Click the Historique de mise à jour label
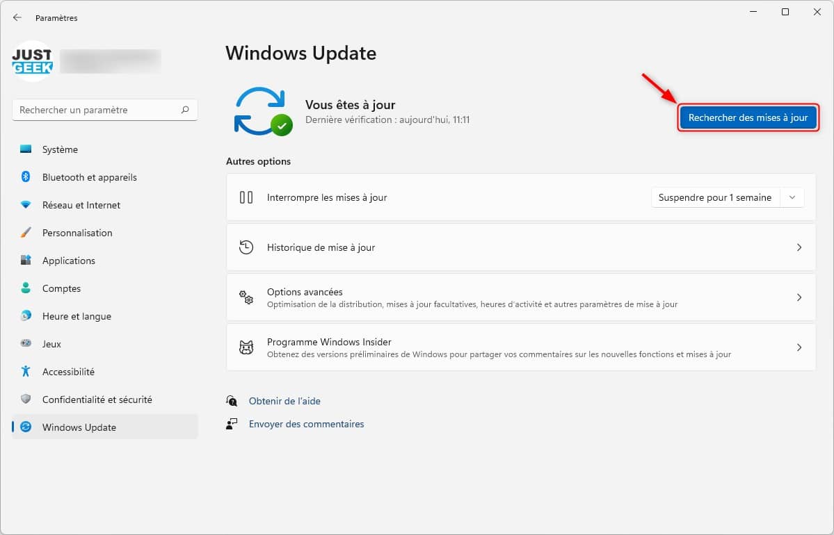834x535 pixels. tap(321, 247)
